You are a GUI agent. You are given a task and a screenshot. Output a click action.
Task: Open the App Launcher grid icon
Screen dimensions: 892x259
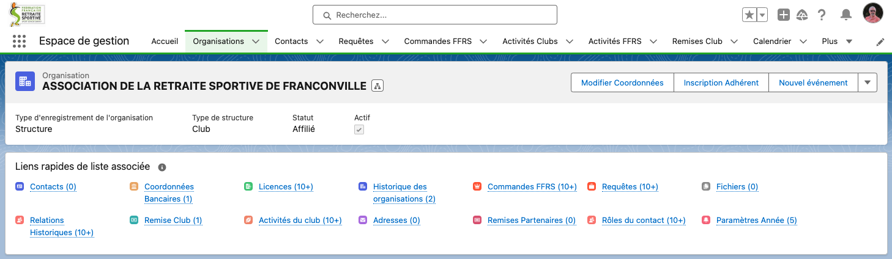pos(19,42)
